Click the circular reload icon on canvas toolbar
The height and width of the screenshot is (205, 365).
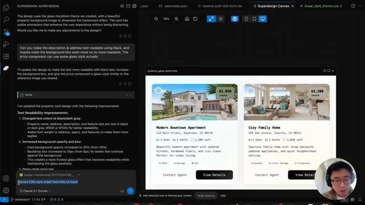tap(195, 19)
